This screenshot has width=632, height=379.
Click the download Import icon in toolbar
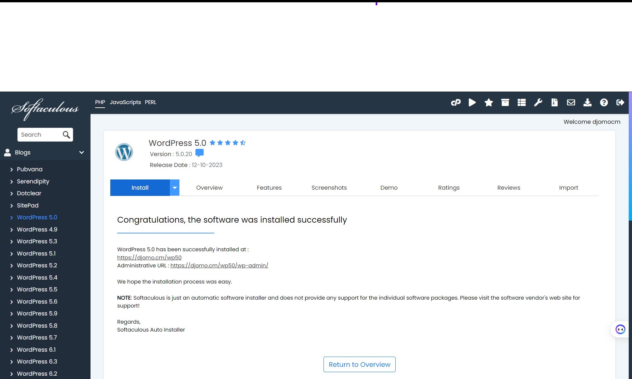pyautogui.click(x=587, y=102)
